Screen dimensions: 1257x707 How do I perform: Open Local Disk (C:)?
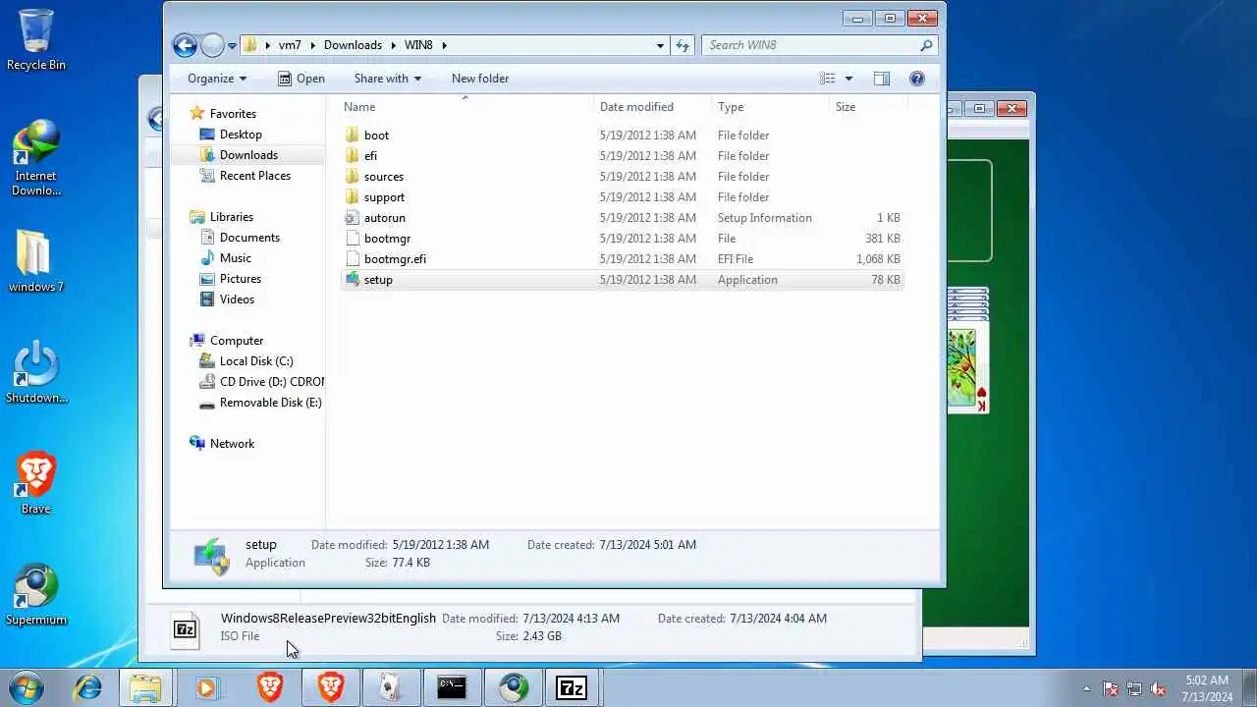(x=256, y=361)
